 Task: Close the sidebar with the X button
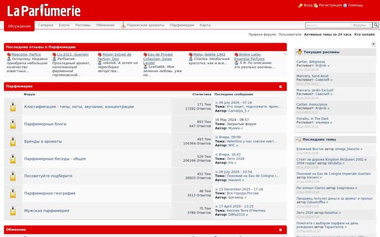(373, 44)
